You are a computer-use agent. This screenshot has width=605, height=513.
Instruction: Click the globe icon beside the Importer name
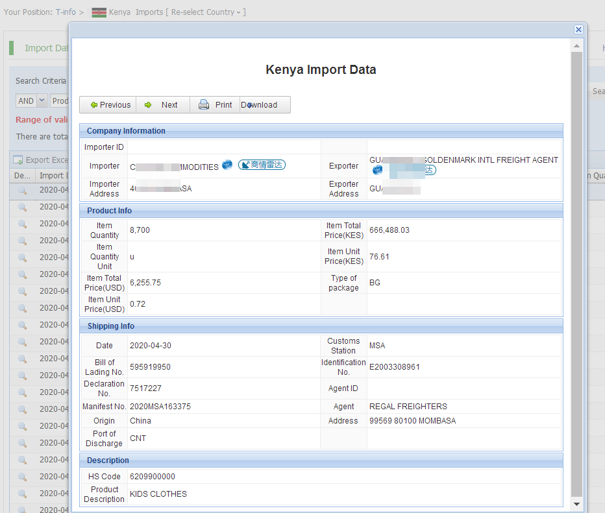pyautogui.click(x=227, y=165)
